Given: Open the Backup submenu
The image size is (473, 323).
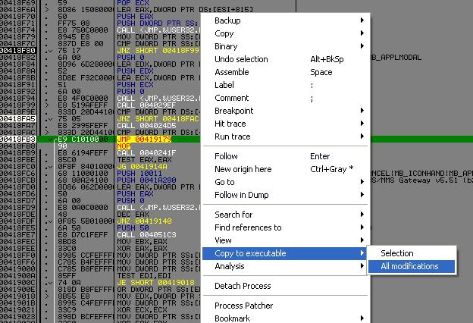Looking at the screenshot, I should (x=285, y=20).
